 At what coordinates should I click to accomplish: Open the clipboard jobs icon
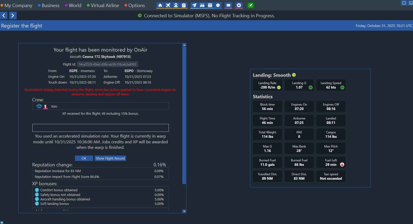click(x=184, y=5)
